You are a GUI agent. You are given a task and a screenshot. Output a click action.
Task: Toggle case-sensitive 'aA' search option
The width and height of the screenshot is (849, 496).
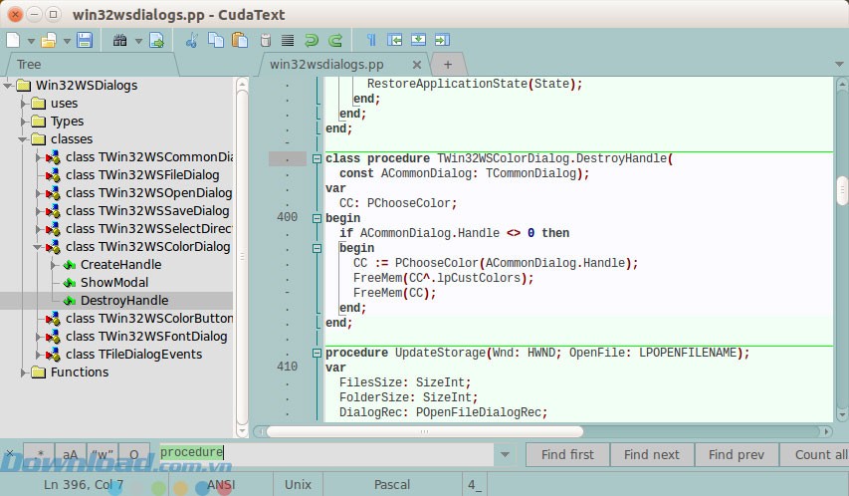pos(71,455)
